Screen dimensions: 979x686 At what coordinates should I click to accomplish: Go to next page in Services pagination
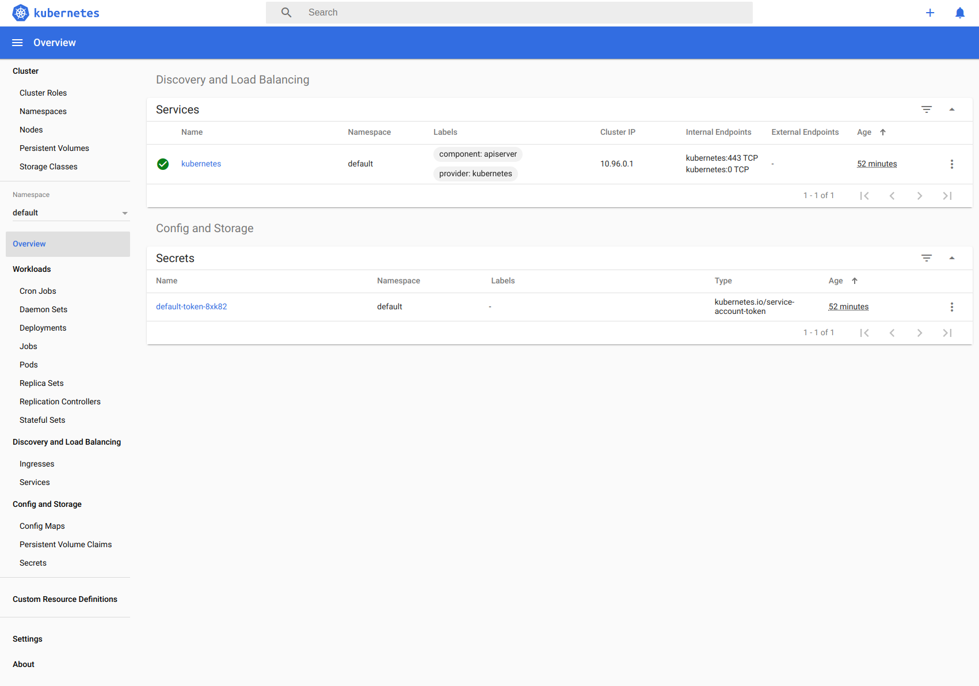[x=920, y=196]
